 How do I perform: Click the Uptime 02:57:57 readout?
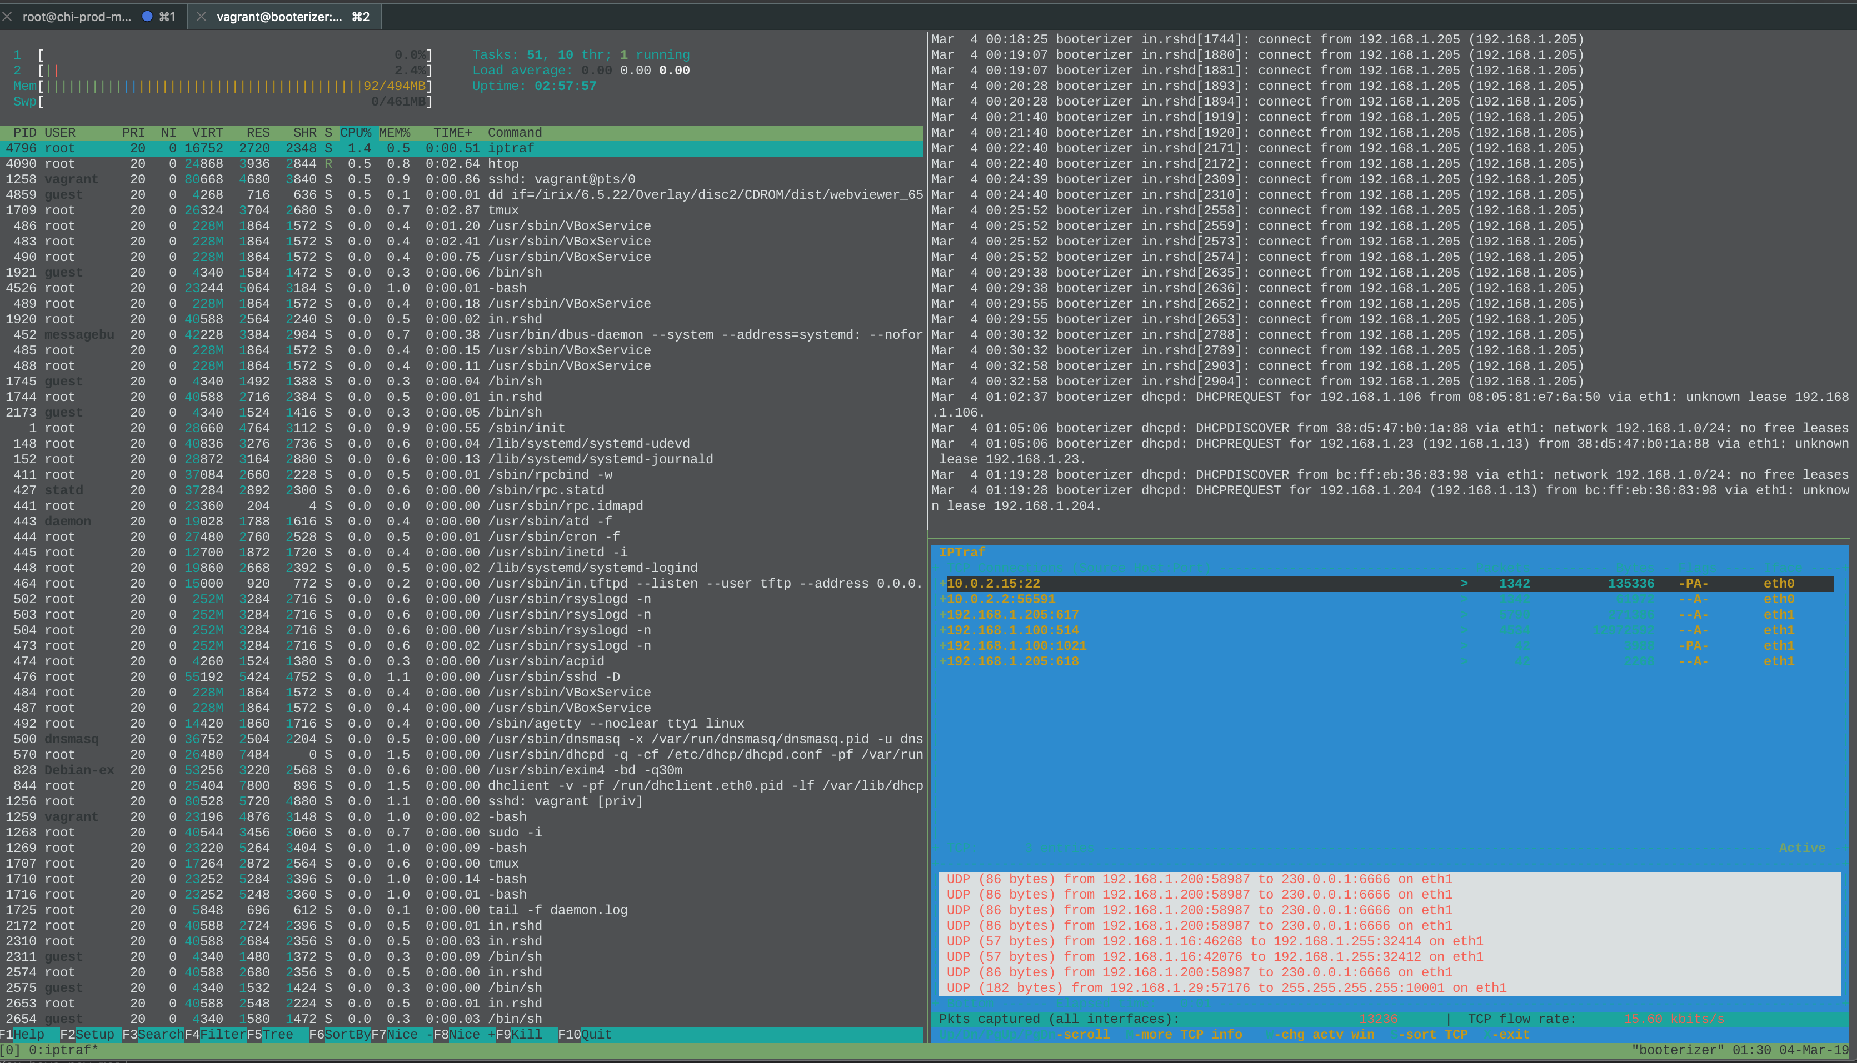click(534, 86)
